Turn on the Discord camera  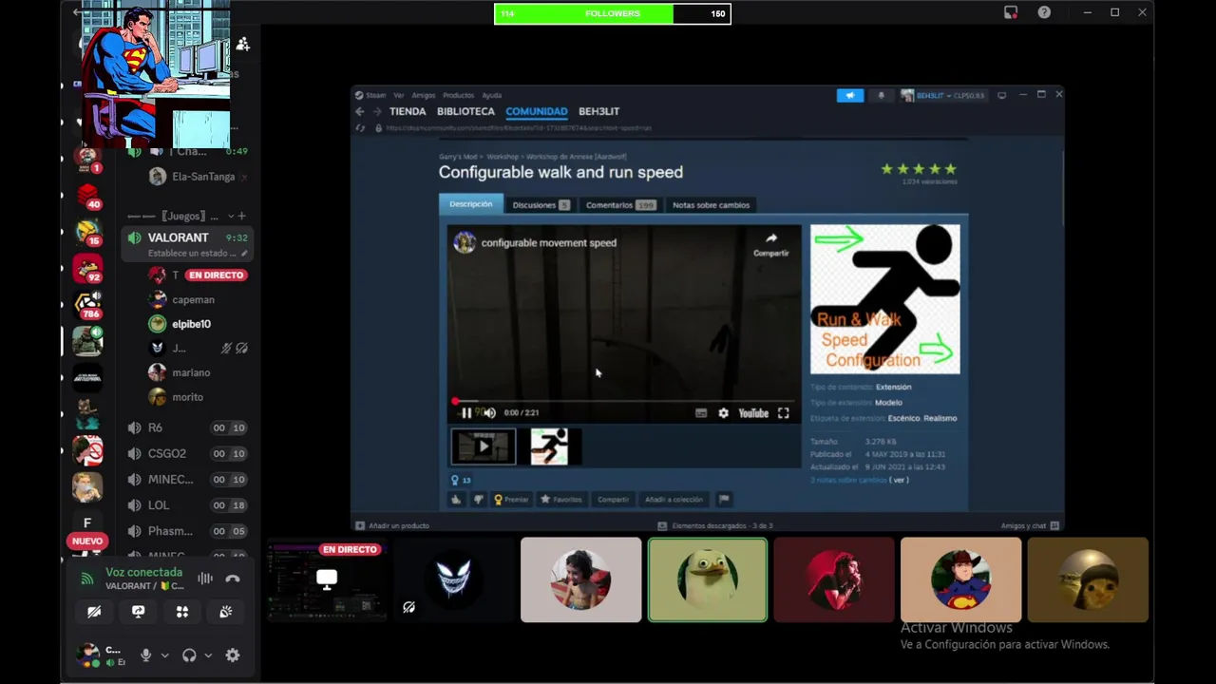[x=94, y=612]
